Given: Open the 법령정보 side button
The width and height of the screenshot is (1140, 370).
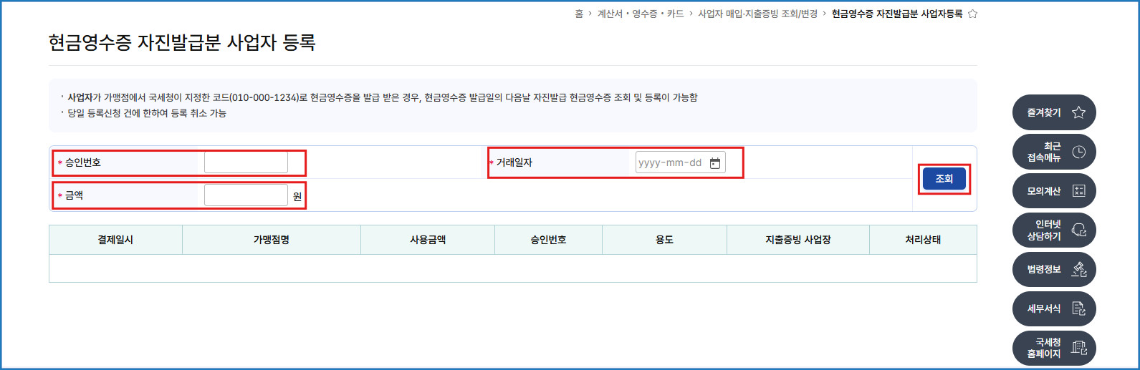Looking at the screenshot, I should click(1054, 270).
